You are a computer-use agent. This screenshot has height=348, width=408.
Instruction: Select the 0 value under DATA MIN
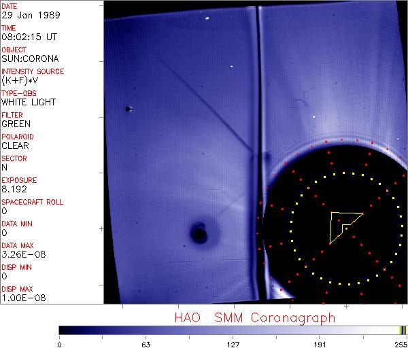(5, 232)
